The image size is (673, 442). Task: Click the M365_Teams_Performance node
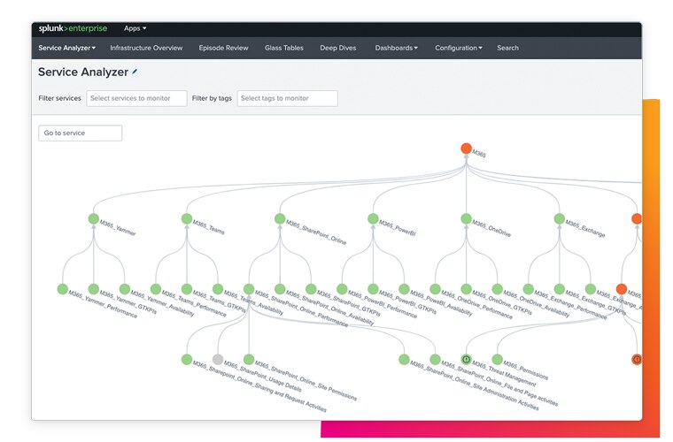[156, 289]
